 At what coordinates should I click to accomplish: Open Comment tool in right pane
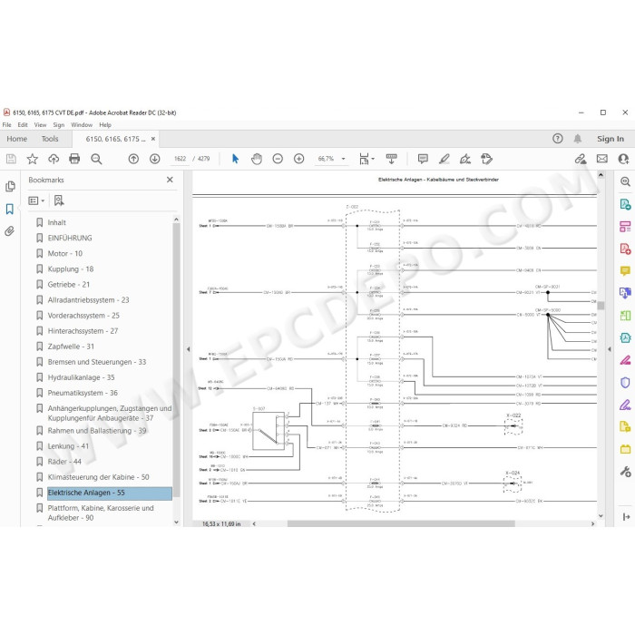[625, 270]
